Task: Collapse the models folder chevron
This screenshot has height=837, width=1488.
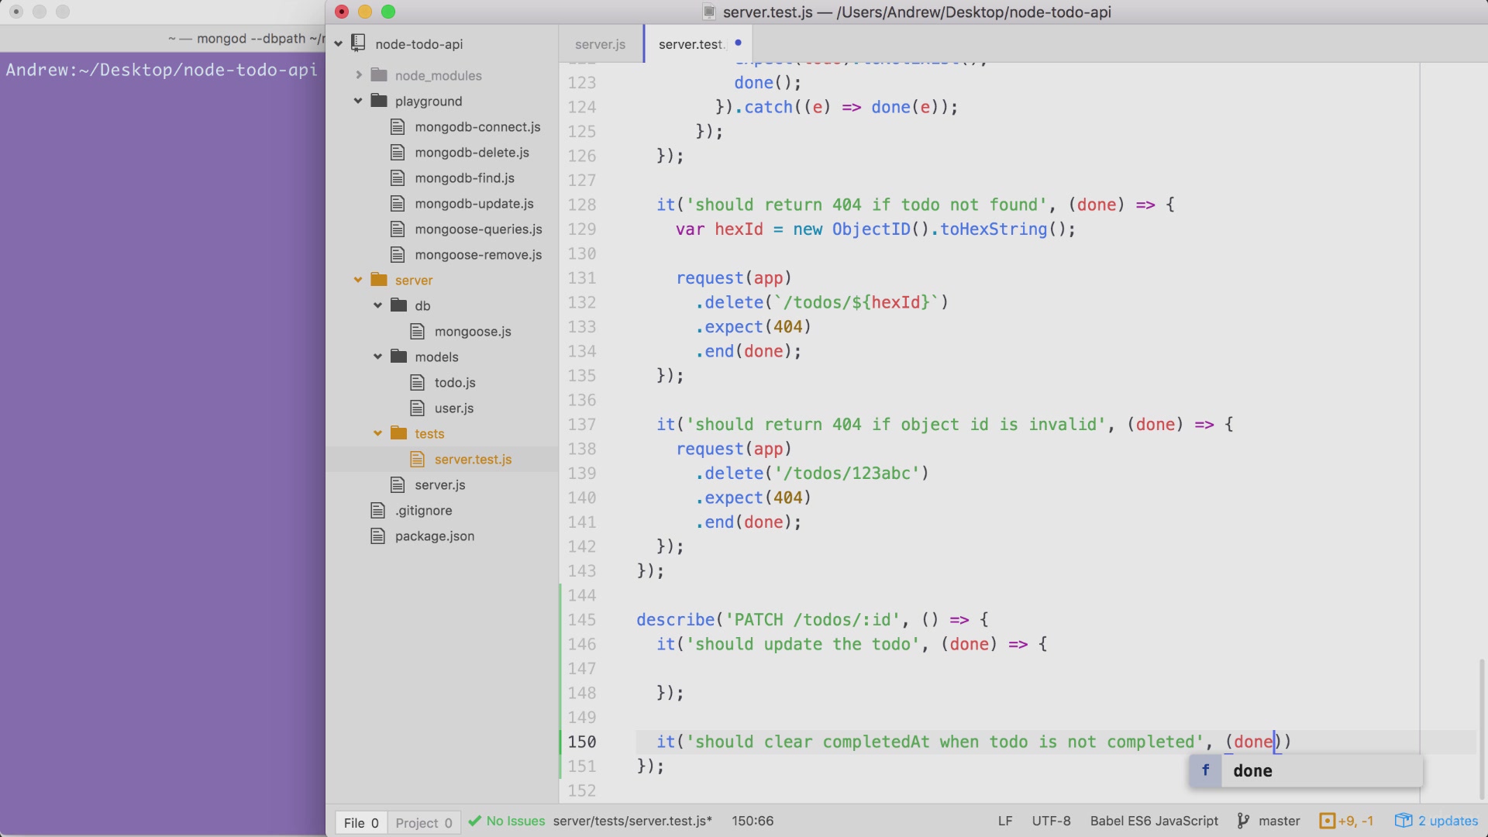Action: pyautogui.click(x=377, y=356)
